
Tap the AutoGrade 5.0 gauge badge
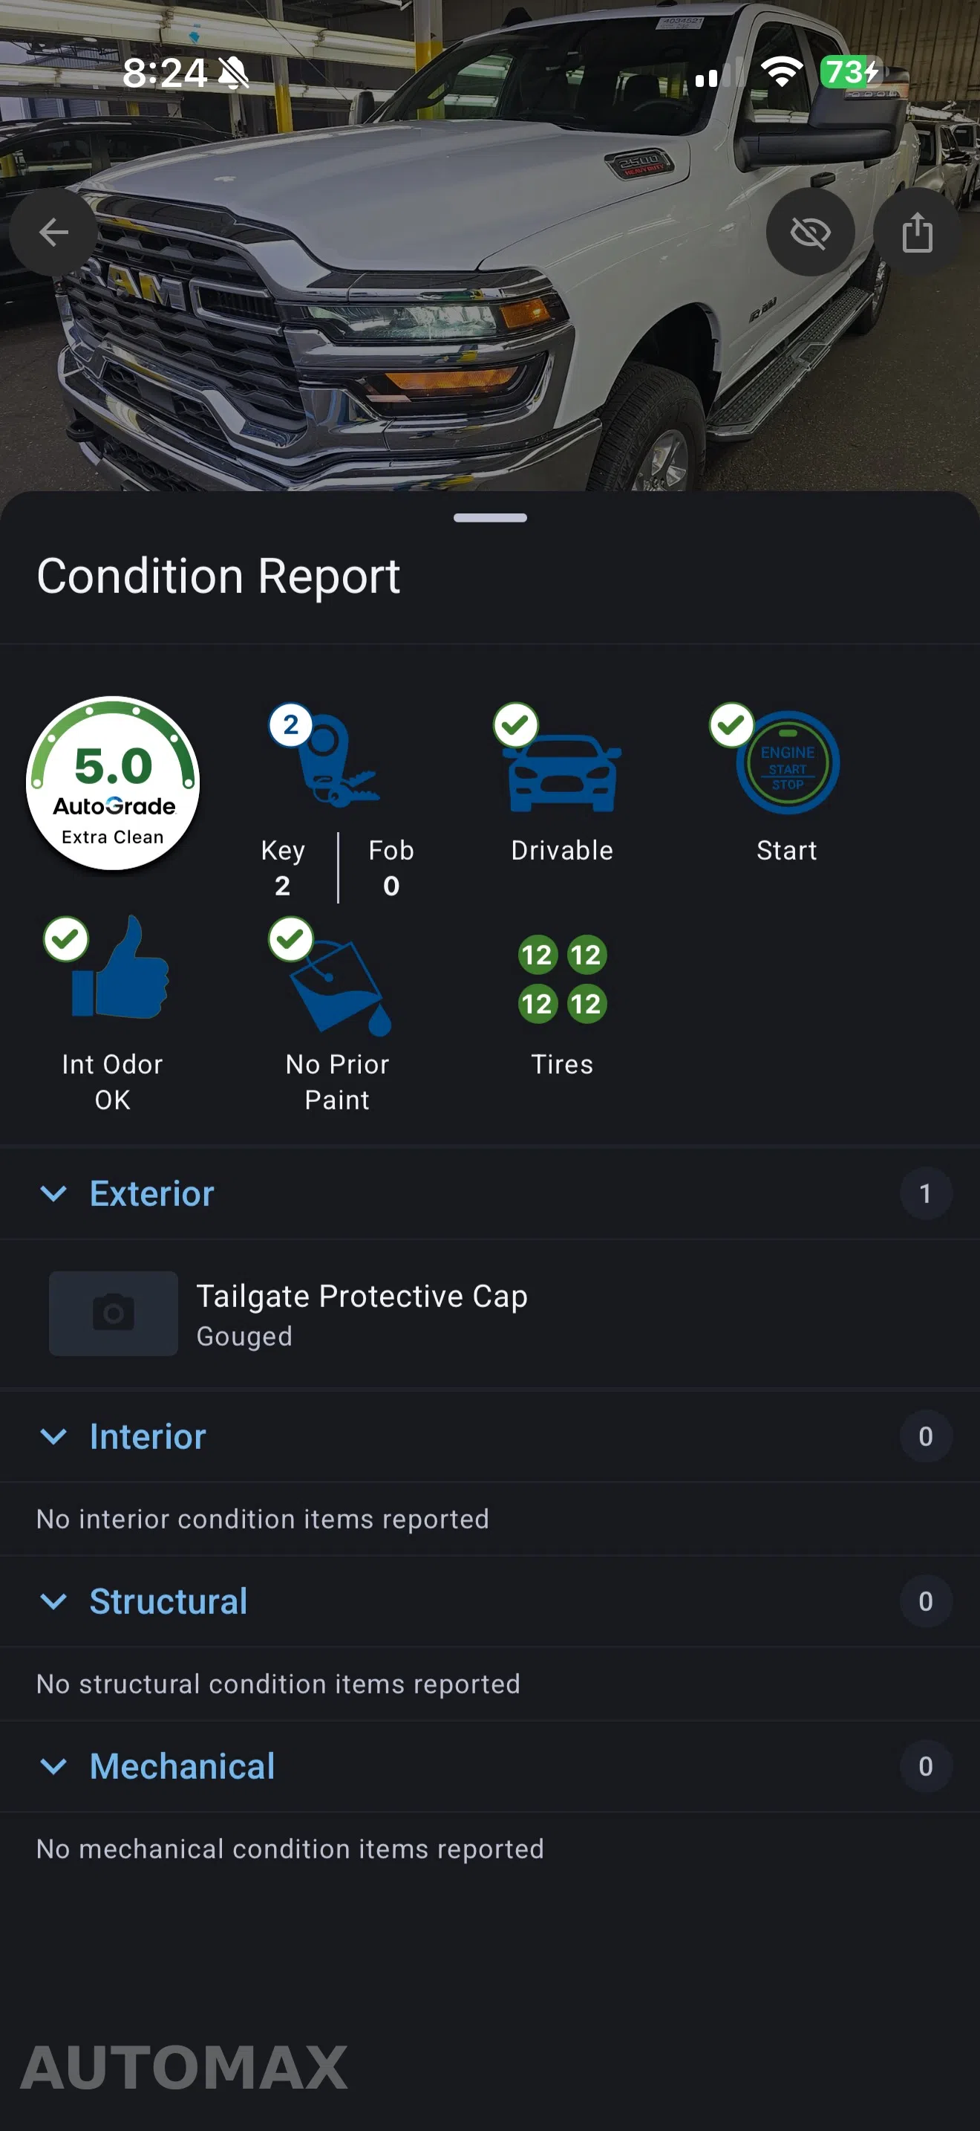click(113, 783)
